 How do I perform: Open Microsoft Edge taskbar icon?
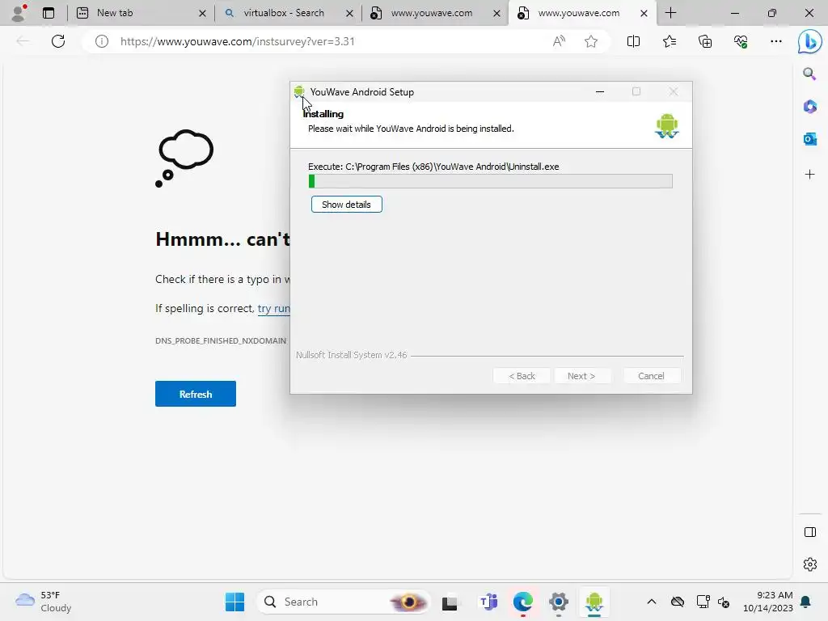click(523, 602)
